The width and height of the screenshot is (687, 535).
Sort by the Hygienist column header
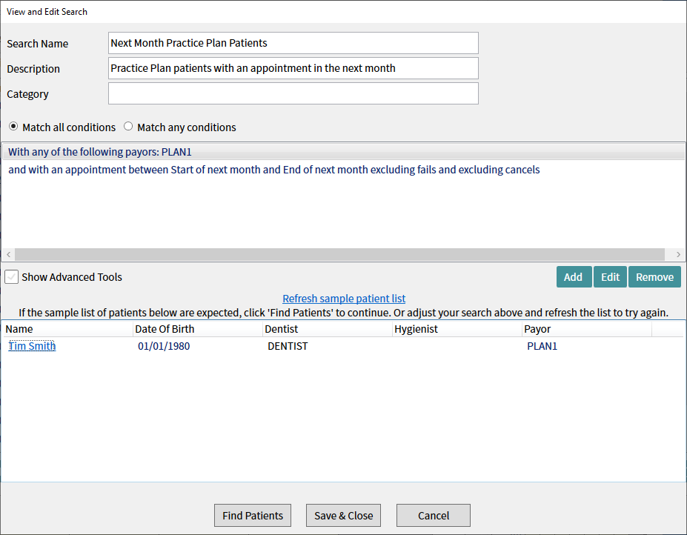[x=457, y=329]
